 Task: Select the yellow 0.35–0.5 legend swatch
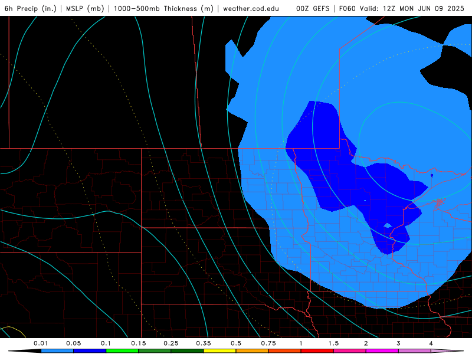219,351
